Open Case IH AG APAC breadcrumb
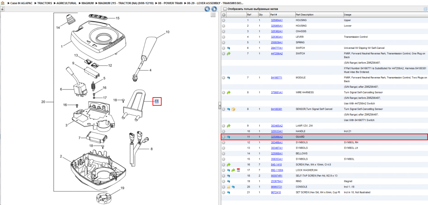The width and height of the screenshot is (428, 205). point(21,3)
